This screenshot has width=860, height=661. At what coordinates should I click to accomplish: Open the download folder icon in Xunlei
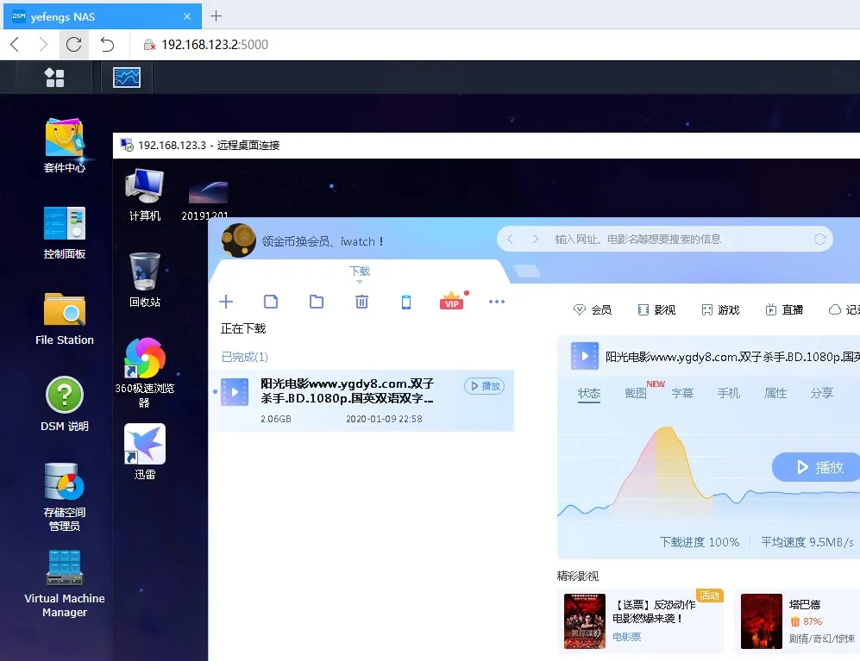click(x=317, y=302)
